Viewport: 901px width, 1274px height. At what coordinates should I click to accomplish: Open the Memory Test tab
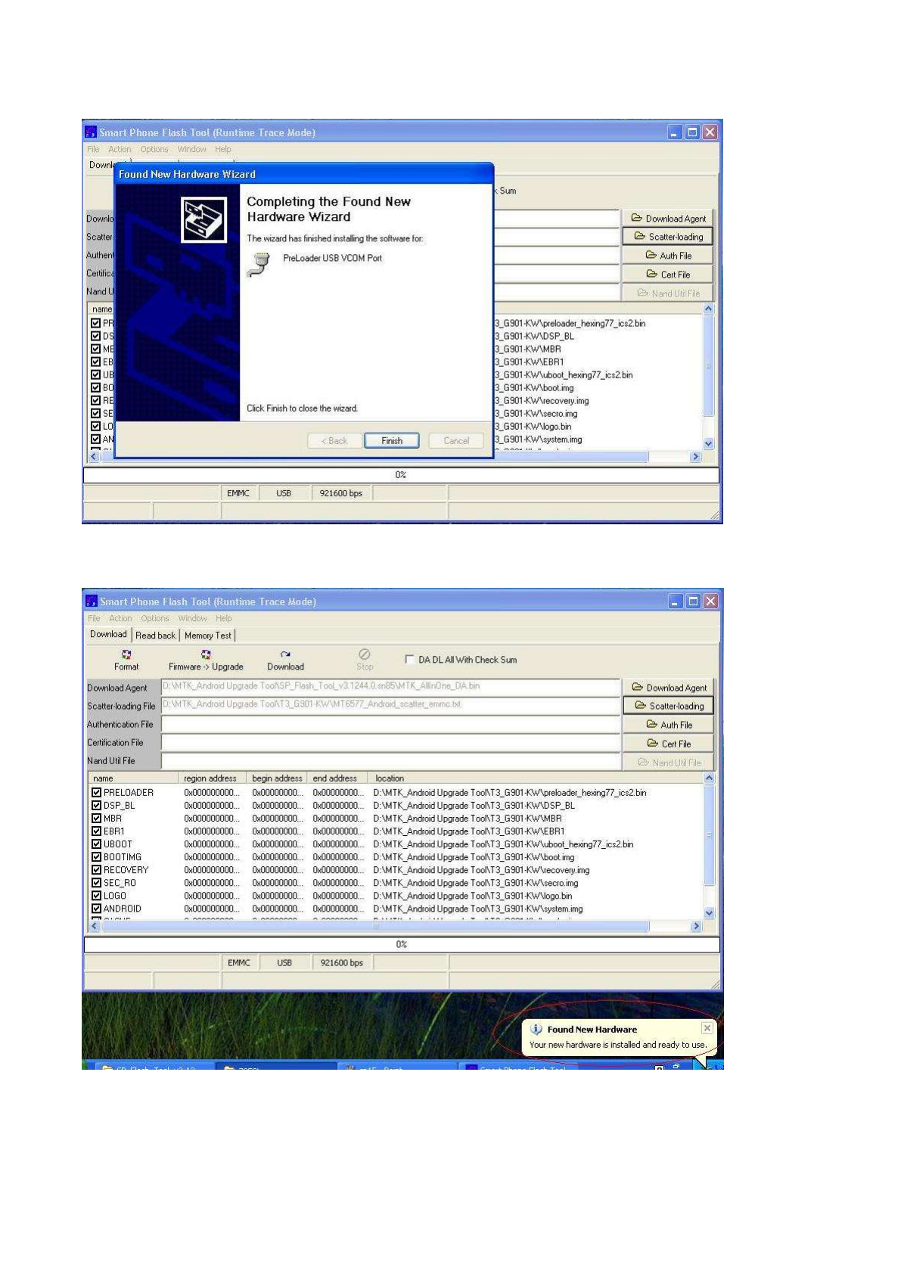tap(208, 635)
